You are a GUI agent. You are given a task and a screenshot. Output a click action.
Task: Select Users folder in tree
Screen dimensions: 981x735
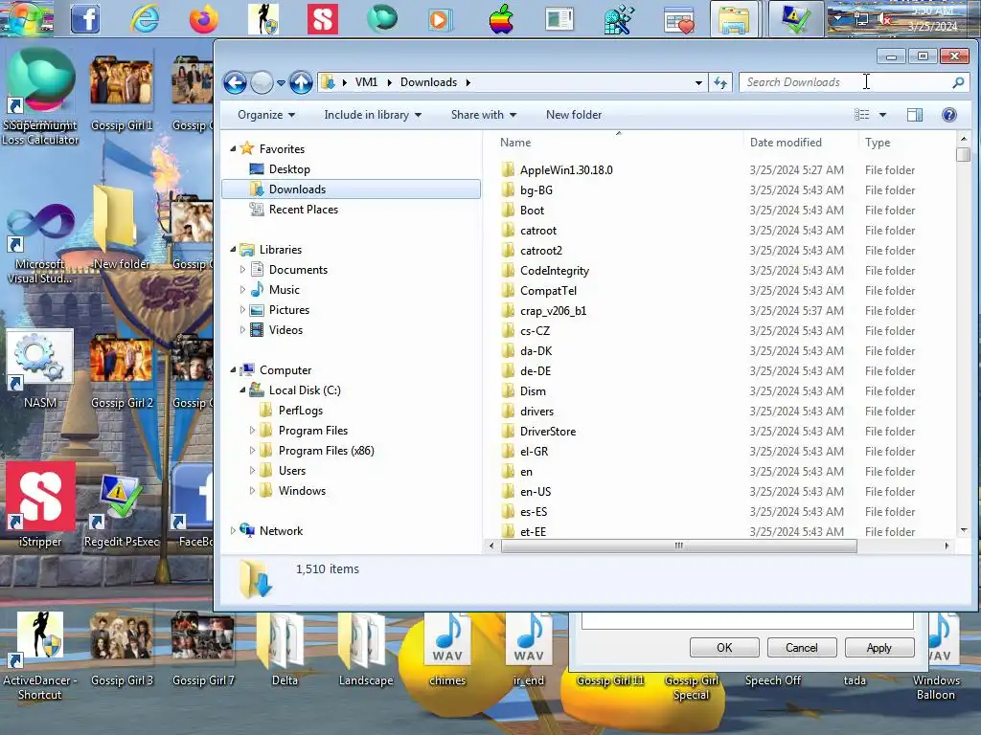(292, 471)
